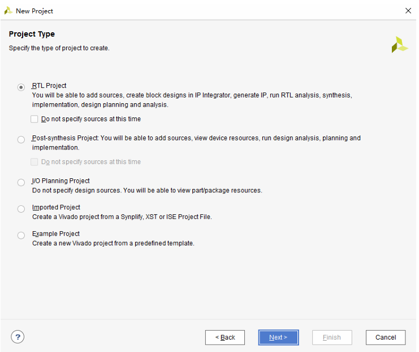Click the 'New Project' title bar text
This screenshot has width=419, height=352.
(x=34, y=11)
